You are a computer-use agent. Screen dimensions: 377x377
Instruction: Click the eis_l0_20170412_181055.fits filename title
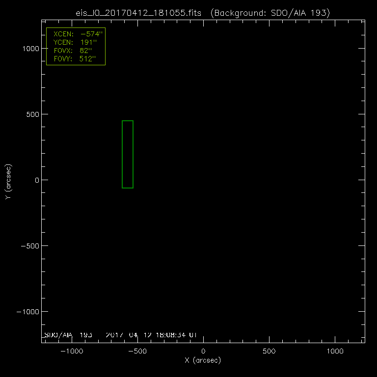[x=139, y=13]
